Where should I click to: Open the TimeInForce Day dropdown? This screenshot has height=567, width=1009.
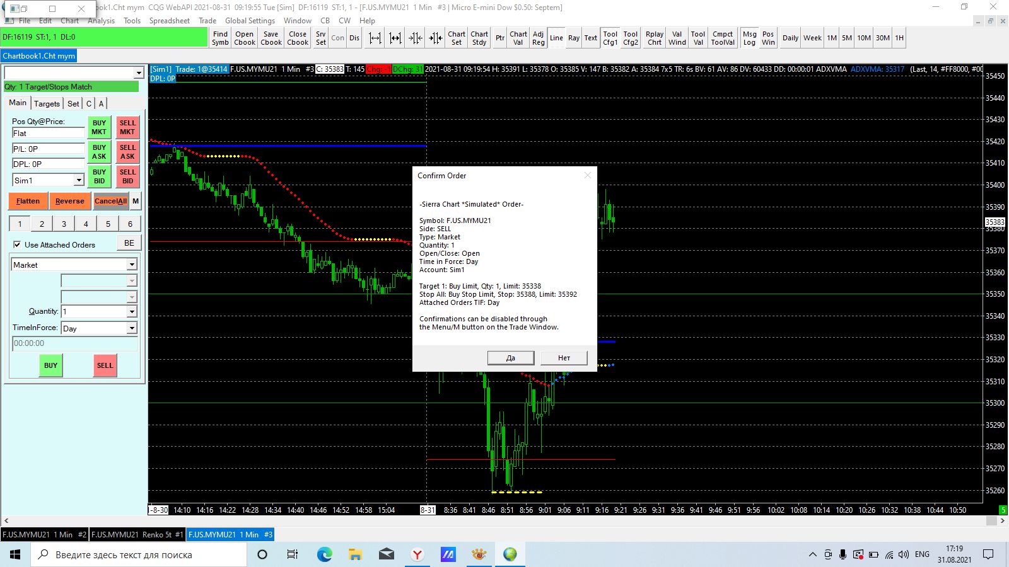(132, 328)
